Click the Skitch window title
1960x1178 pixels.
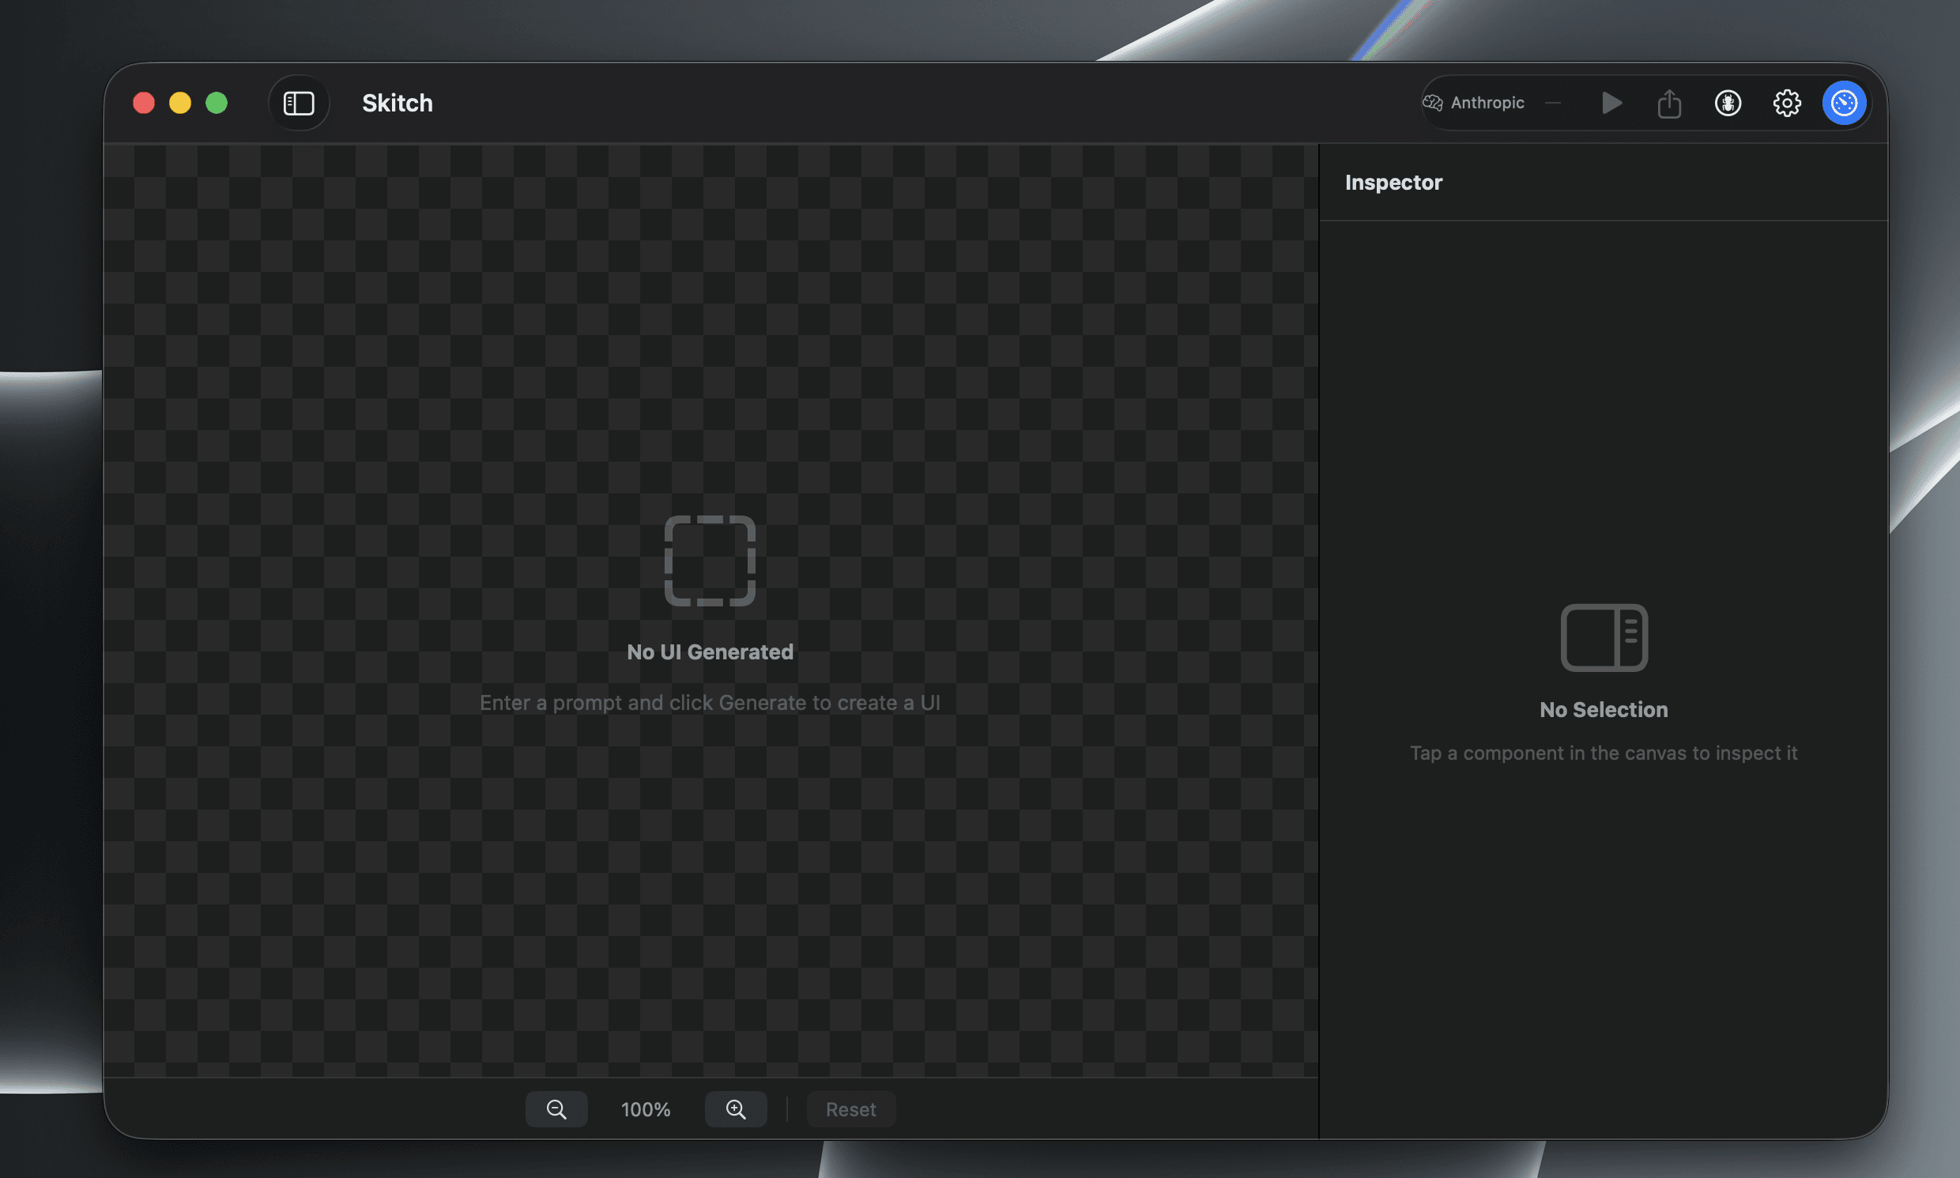[x=397, y=104]
